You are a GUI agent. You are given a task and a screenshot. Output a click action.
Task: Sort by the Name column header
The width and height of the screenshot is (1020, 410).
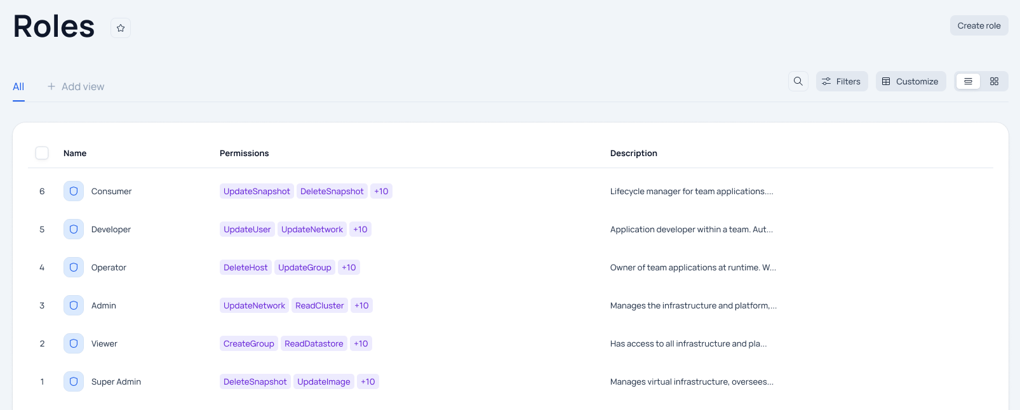click(x=75, y=153)
